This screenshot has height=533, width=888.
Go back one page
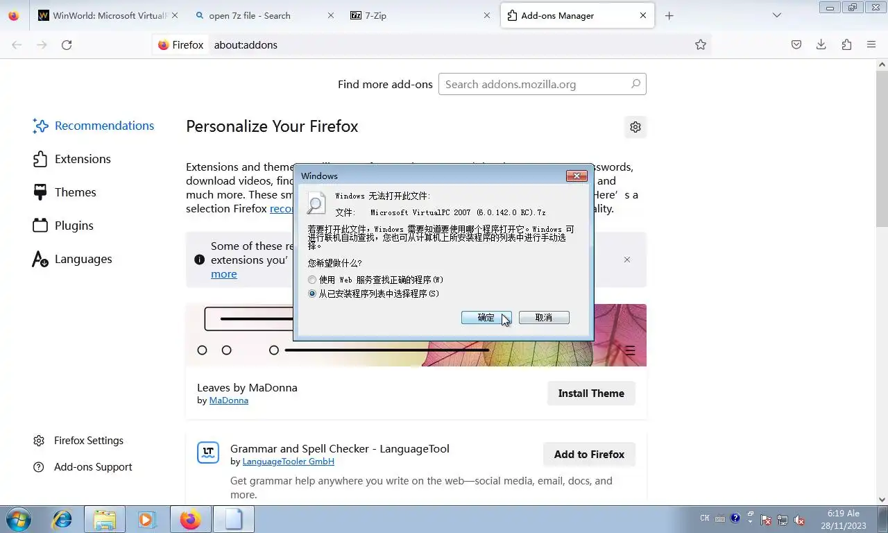click(17, 44)
